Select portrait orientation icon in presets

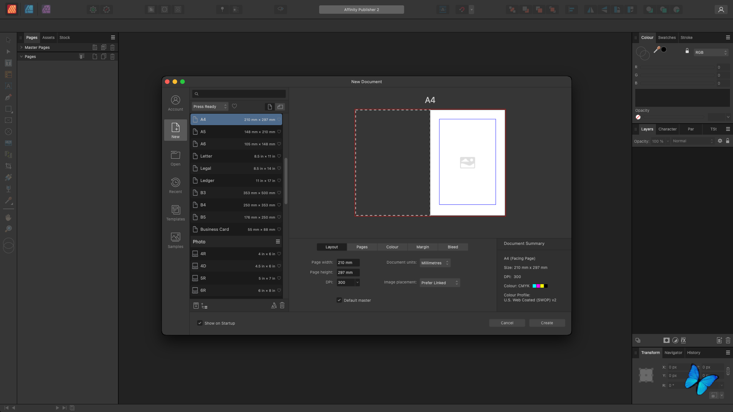[270, 107]
